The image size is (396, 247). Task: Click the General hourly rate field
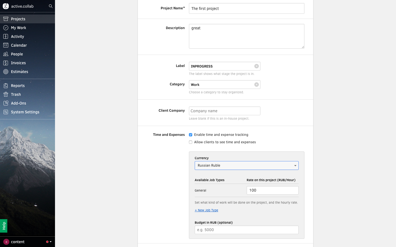click(x=272, y=190)
